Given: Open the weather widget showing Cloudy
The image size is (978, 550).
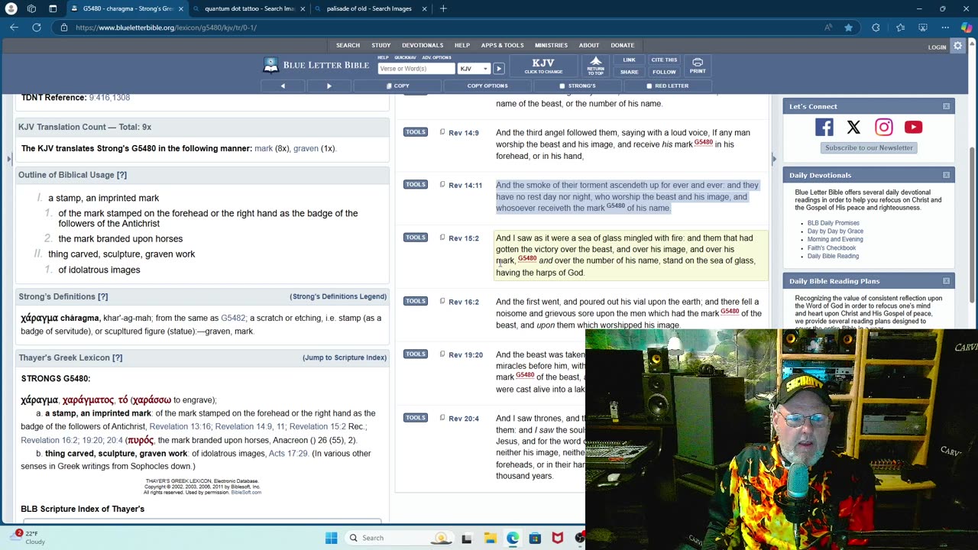Looking at the screenshot, I should [26, 537].
